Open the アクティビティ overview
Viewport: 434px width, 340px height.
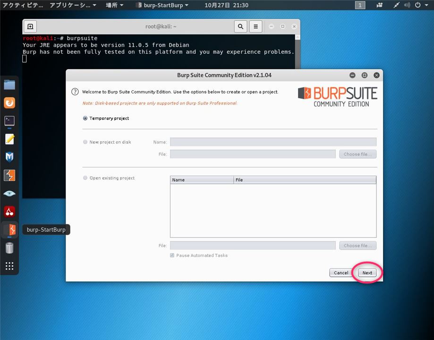coord(23,5)
